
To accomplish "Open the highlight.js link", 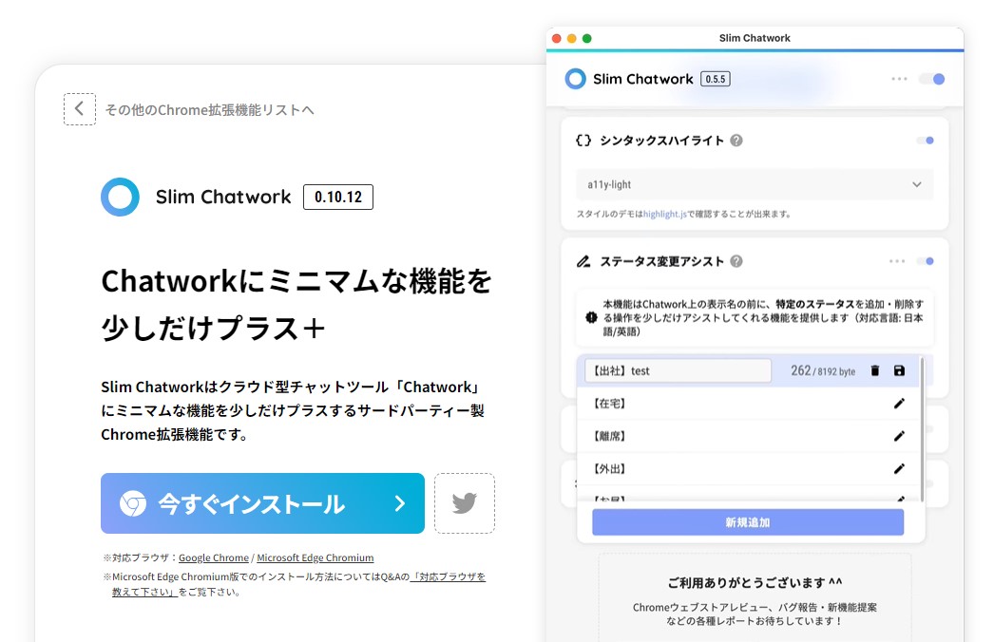I will [x=666, y=213].
